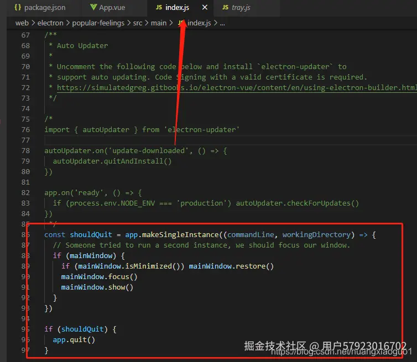The width and height of the screenshot is (417, 362).
Task: Open the 'main' breadcrumb segment
Action: pos(159,23)
